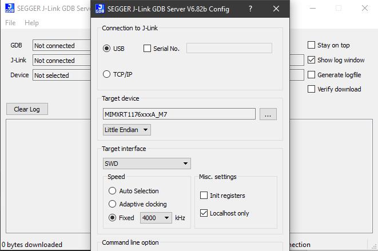378x251 pixels.
Task: Open target device browse button
Action: click(x=268, y=114)
